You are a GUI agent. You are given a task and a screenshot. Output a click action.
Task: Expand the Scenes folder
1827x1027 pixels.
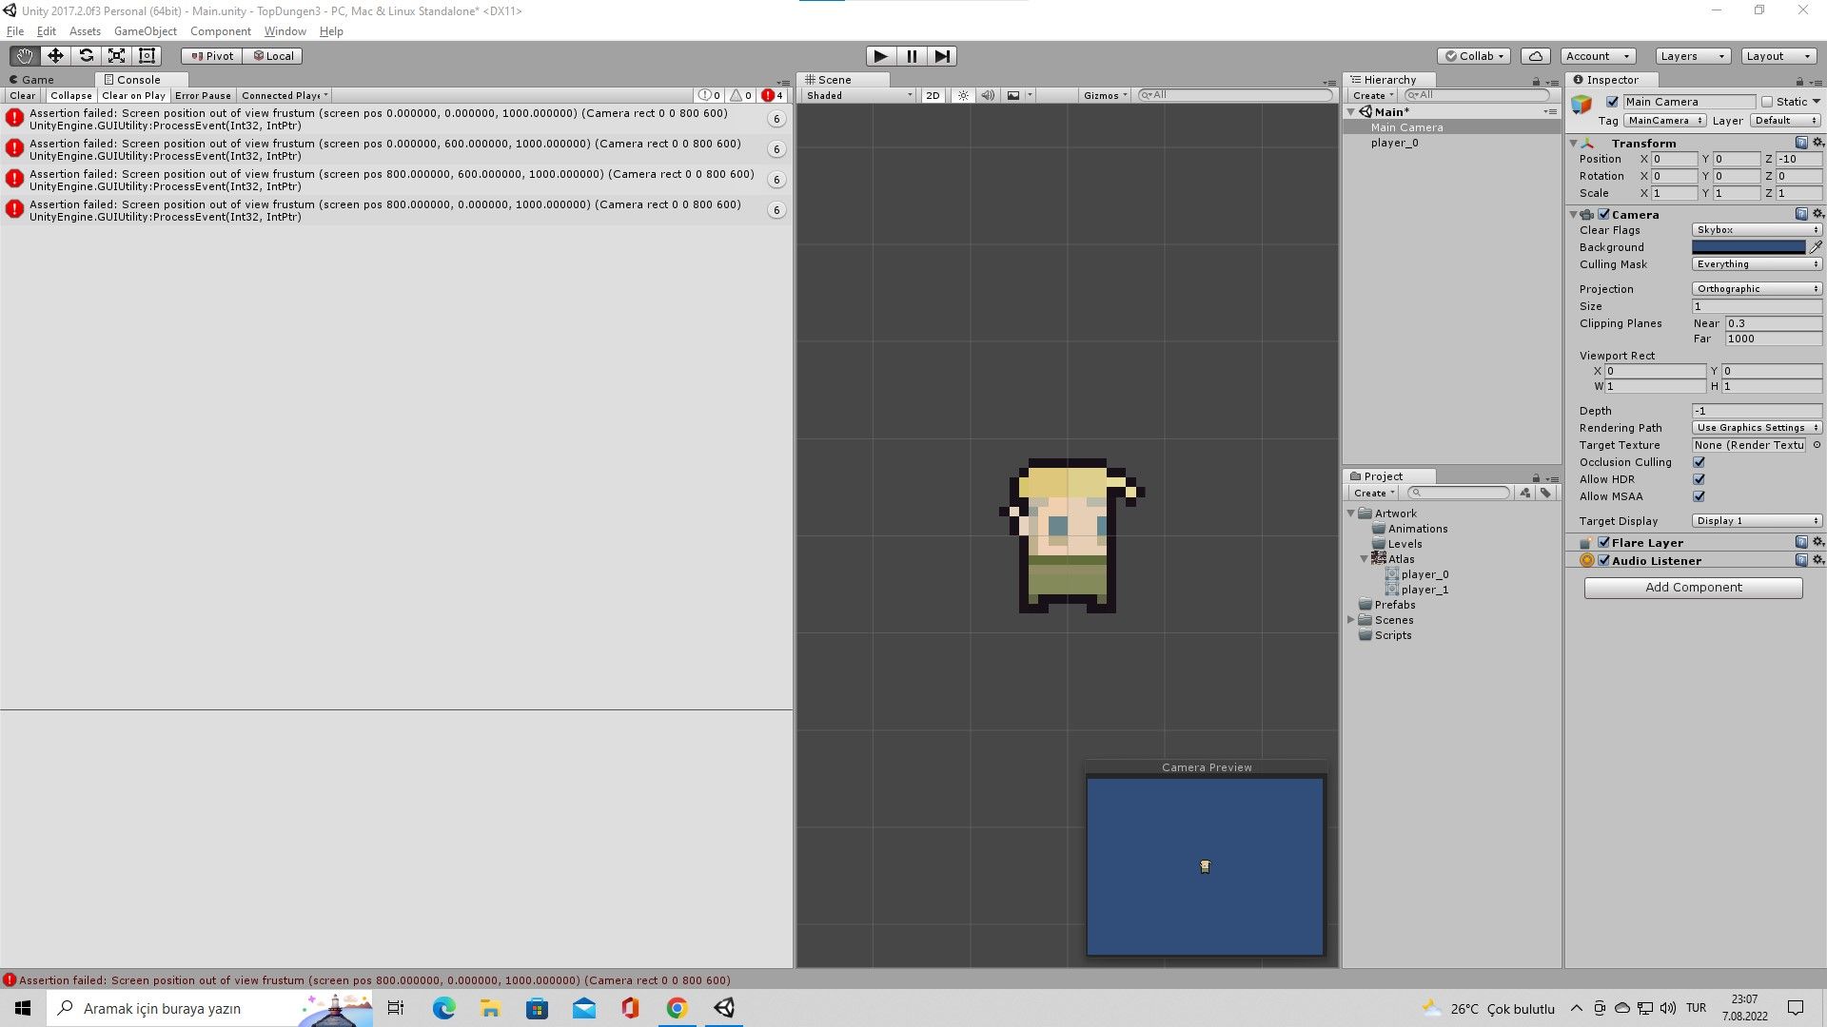click(x=1351, y=620)
